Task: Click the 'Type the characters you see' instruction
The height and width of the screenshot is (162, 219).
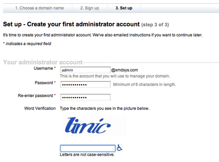Action: [105, 108]
